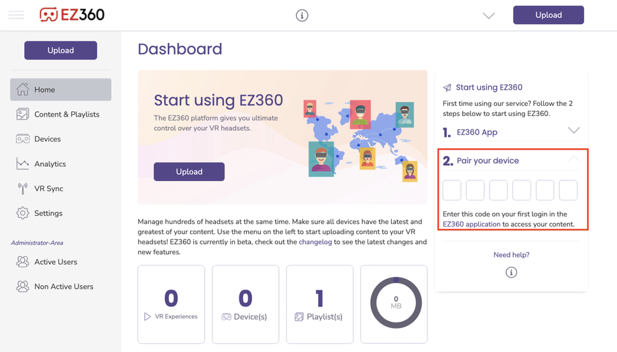Collapse the Pair your device step
This screenshot has width=617, height=352.
(x=573, y=160)
